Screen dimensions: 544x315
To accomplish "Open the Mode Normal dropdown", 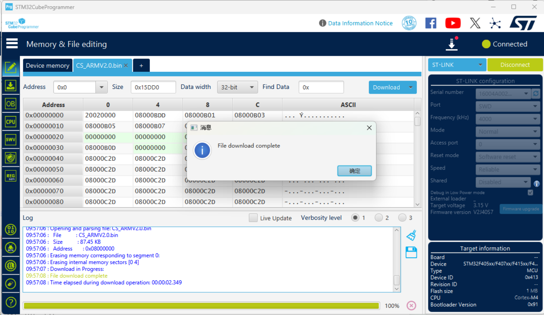I will [508, 132].
